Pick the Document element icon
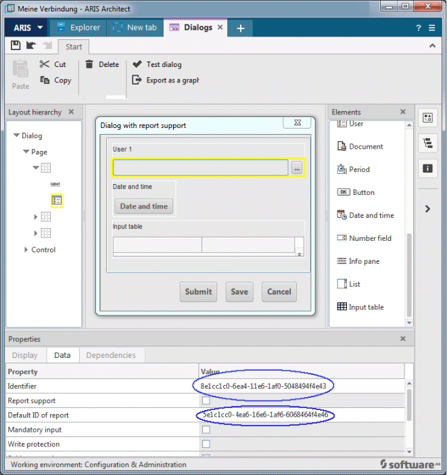Image resolution: width=447 pixels, height=475 pixels. [x=342, y=146]
